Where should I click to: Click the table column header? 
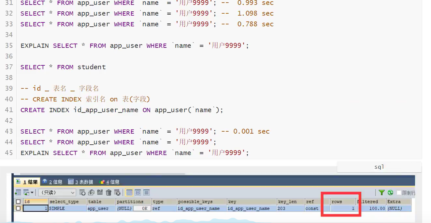tap(101, 202)
